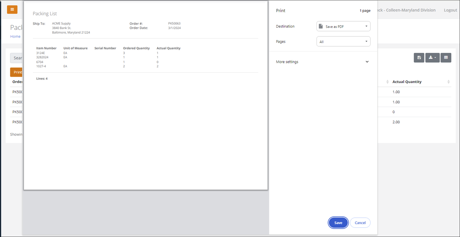Click item number 3282024 in preview

[x=43, y=57]
